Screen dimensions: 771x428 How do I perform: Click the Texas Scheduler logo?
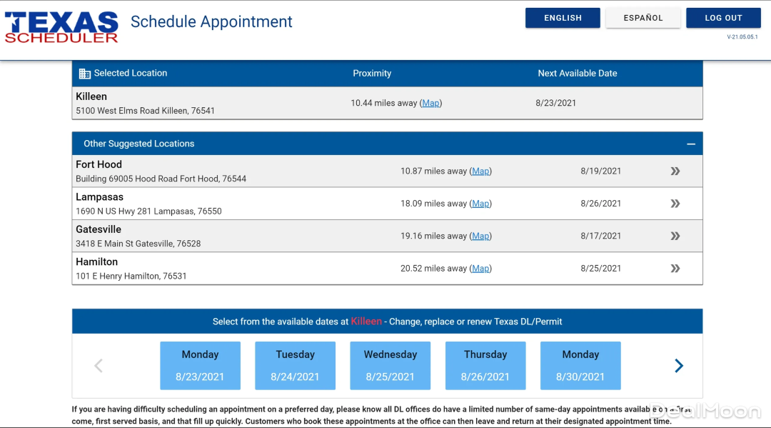pos(61,27)
